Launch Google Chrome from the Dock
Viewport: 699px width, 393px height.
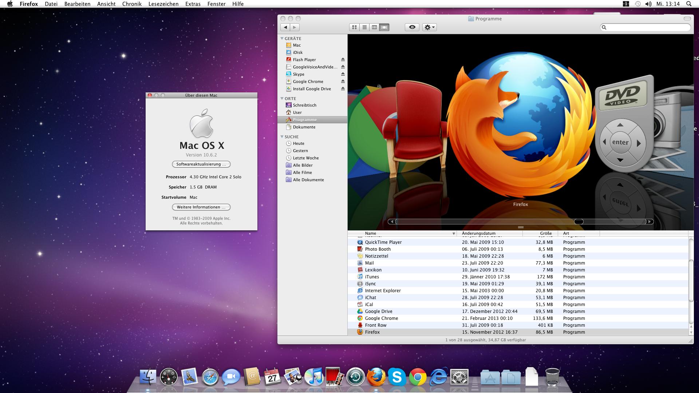coord(418,377)
